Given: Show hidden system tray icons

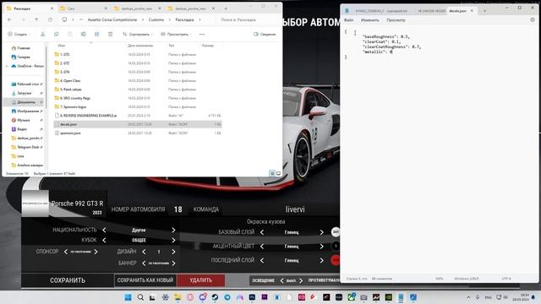Looking at the screenshot, I should pos(468,297).
